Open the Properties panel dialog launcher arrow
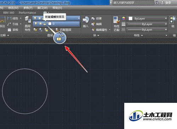177x129 pixels. [x=166, y=35]
